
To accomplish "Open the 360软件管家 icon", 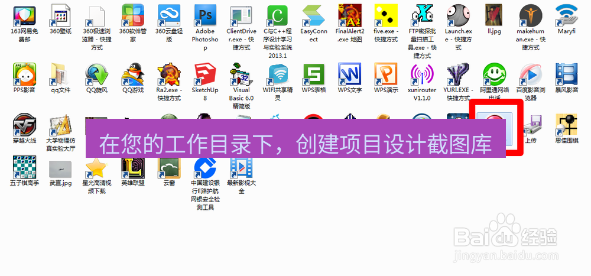I will 133,15.
